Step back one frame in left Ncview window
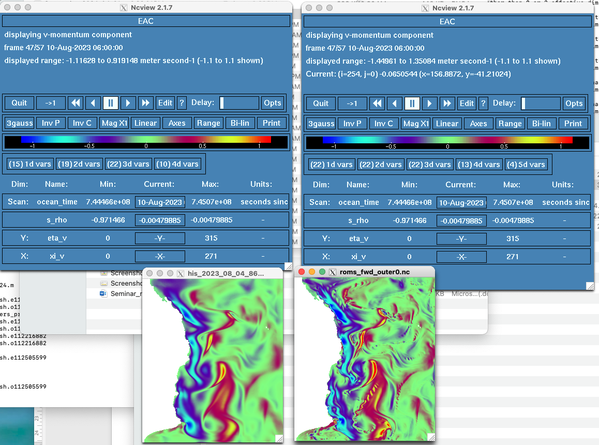This screenshot has height=445, width=599. click(x=93, y=102)
